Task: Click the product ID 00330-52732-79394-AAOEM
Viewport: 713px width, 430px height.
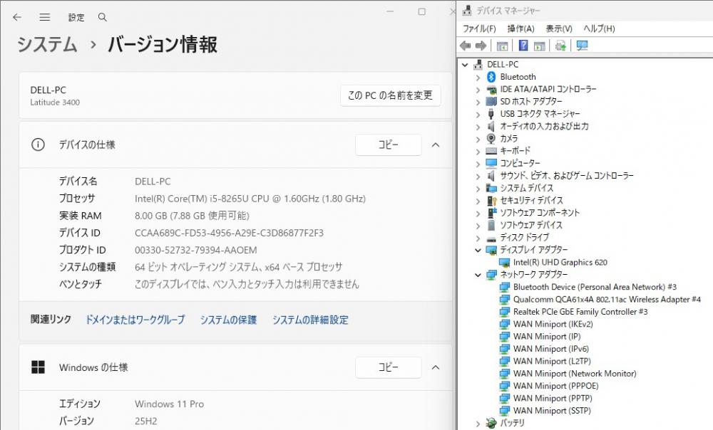Action: click(195, 250)
